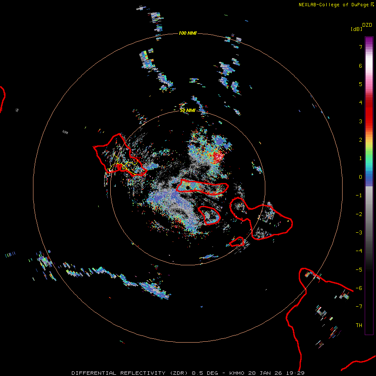Click the -7 value on color scale
The height and width of the screenshot is (376, 376).
(359, 307)
